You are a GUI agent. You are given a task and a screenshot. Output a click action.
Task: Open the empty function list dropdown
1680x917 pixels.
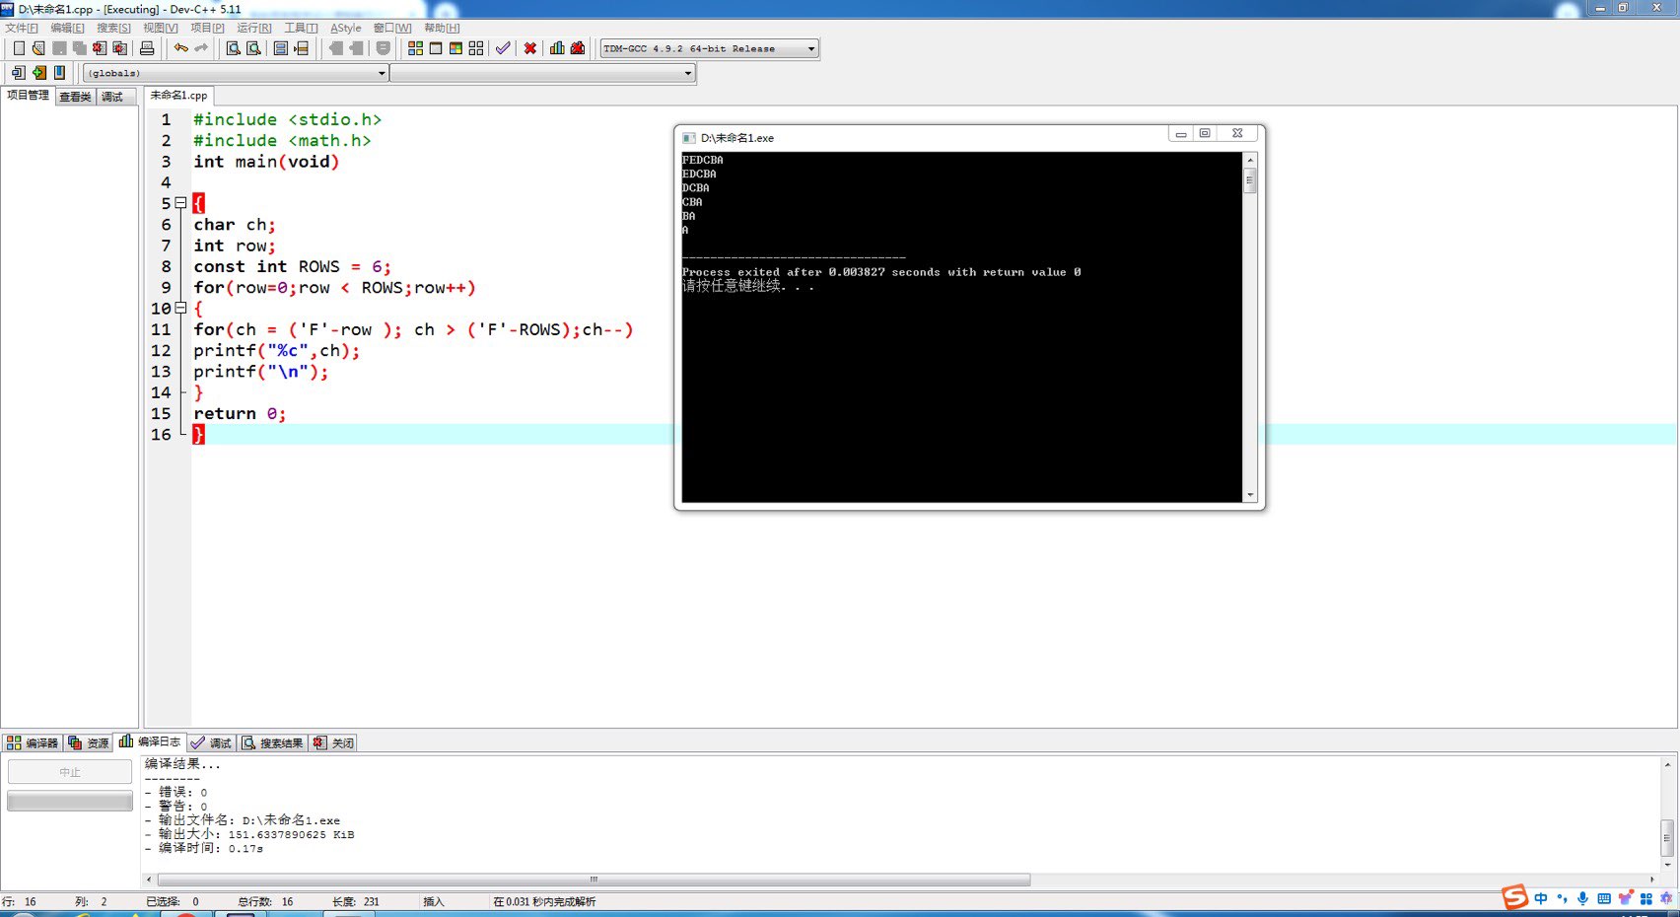(x=543, y=73)
